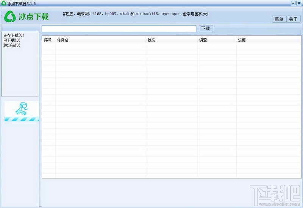This screenshot has height=208, width=303.
Task: Minimize the 冰点下载器 window
Action: pos(293,3)
